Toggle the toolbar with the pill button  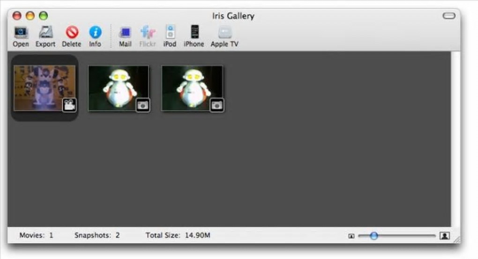click(x=449, y=16)
